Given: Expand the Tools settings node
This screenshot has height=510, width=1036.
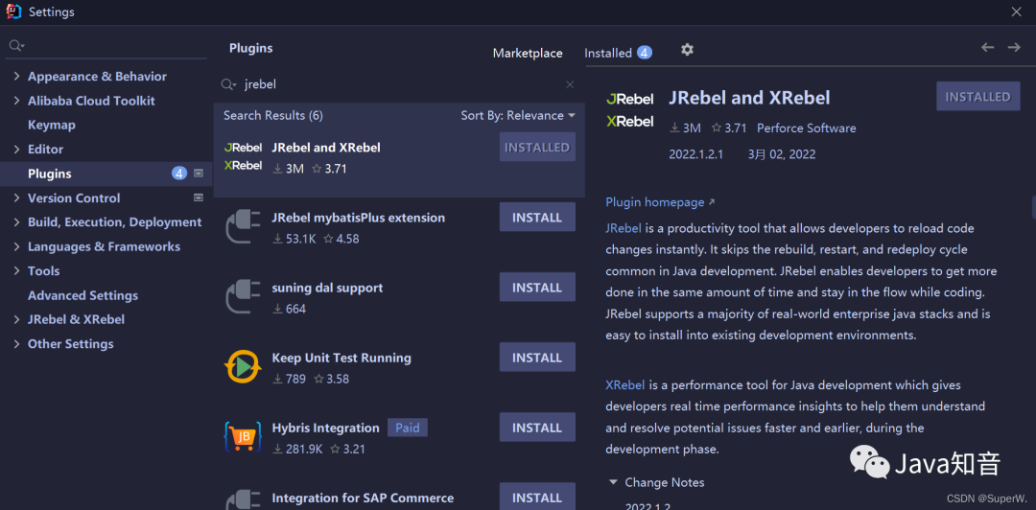Looking at the screenshot, I should point(16,271).
